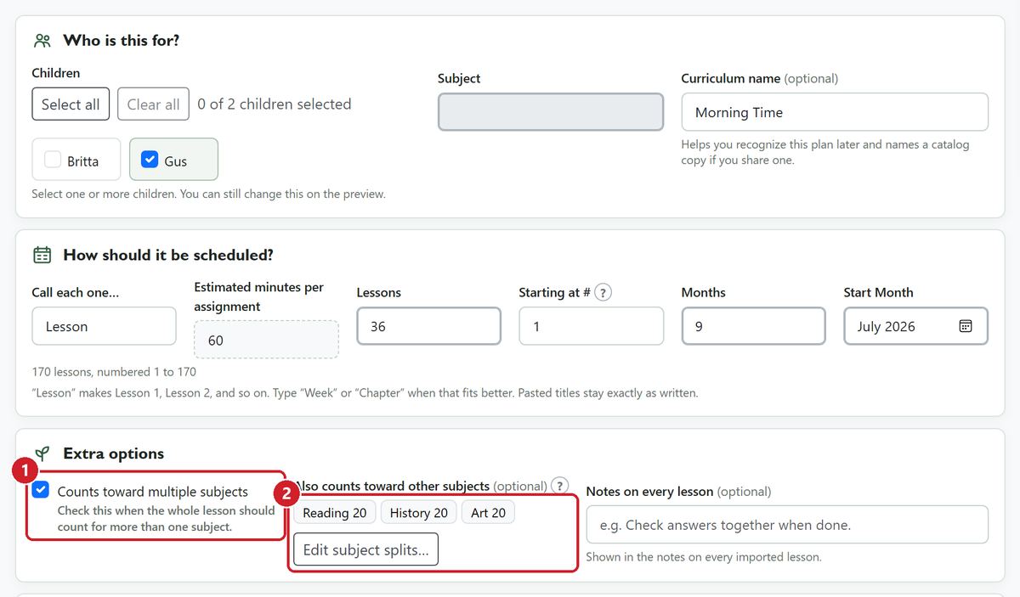Click the History 20 subject chip
This screenshot has width=1020, height=597.
tap(419, 512)
